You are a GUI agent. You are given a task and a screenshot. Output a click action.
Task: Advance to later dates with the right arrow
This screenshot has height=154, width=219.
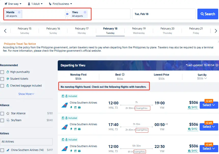216,31
